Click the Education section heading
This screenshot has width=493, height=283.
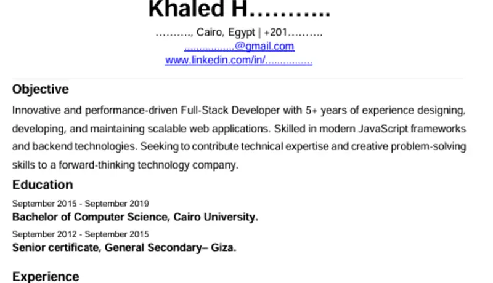[43, 185]
